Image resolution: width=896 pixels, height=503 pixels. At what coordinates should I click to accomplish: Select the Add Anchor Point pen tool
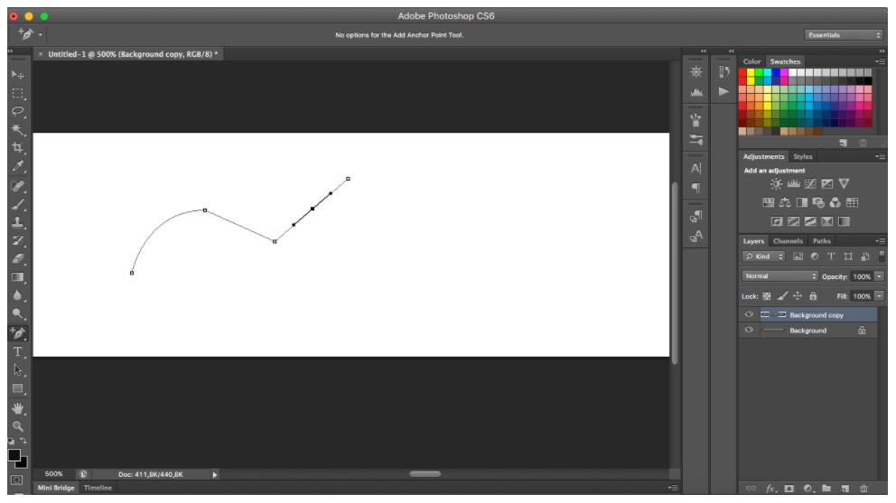18,332
